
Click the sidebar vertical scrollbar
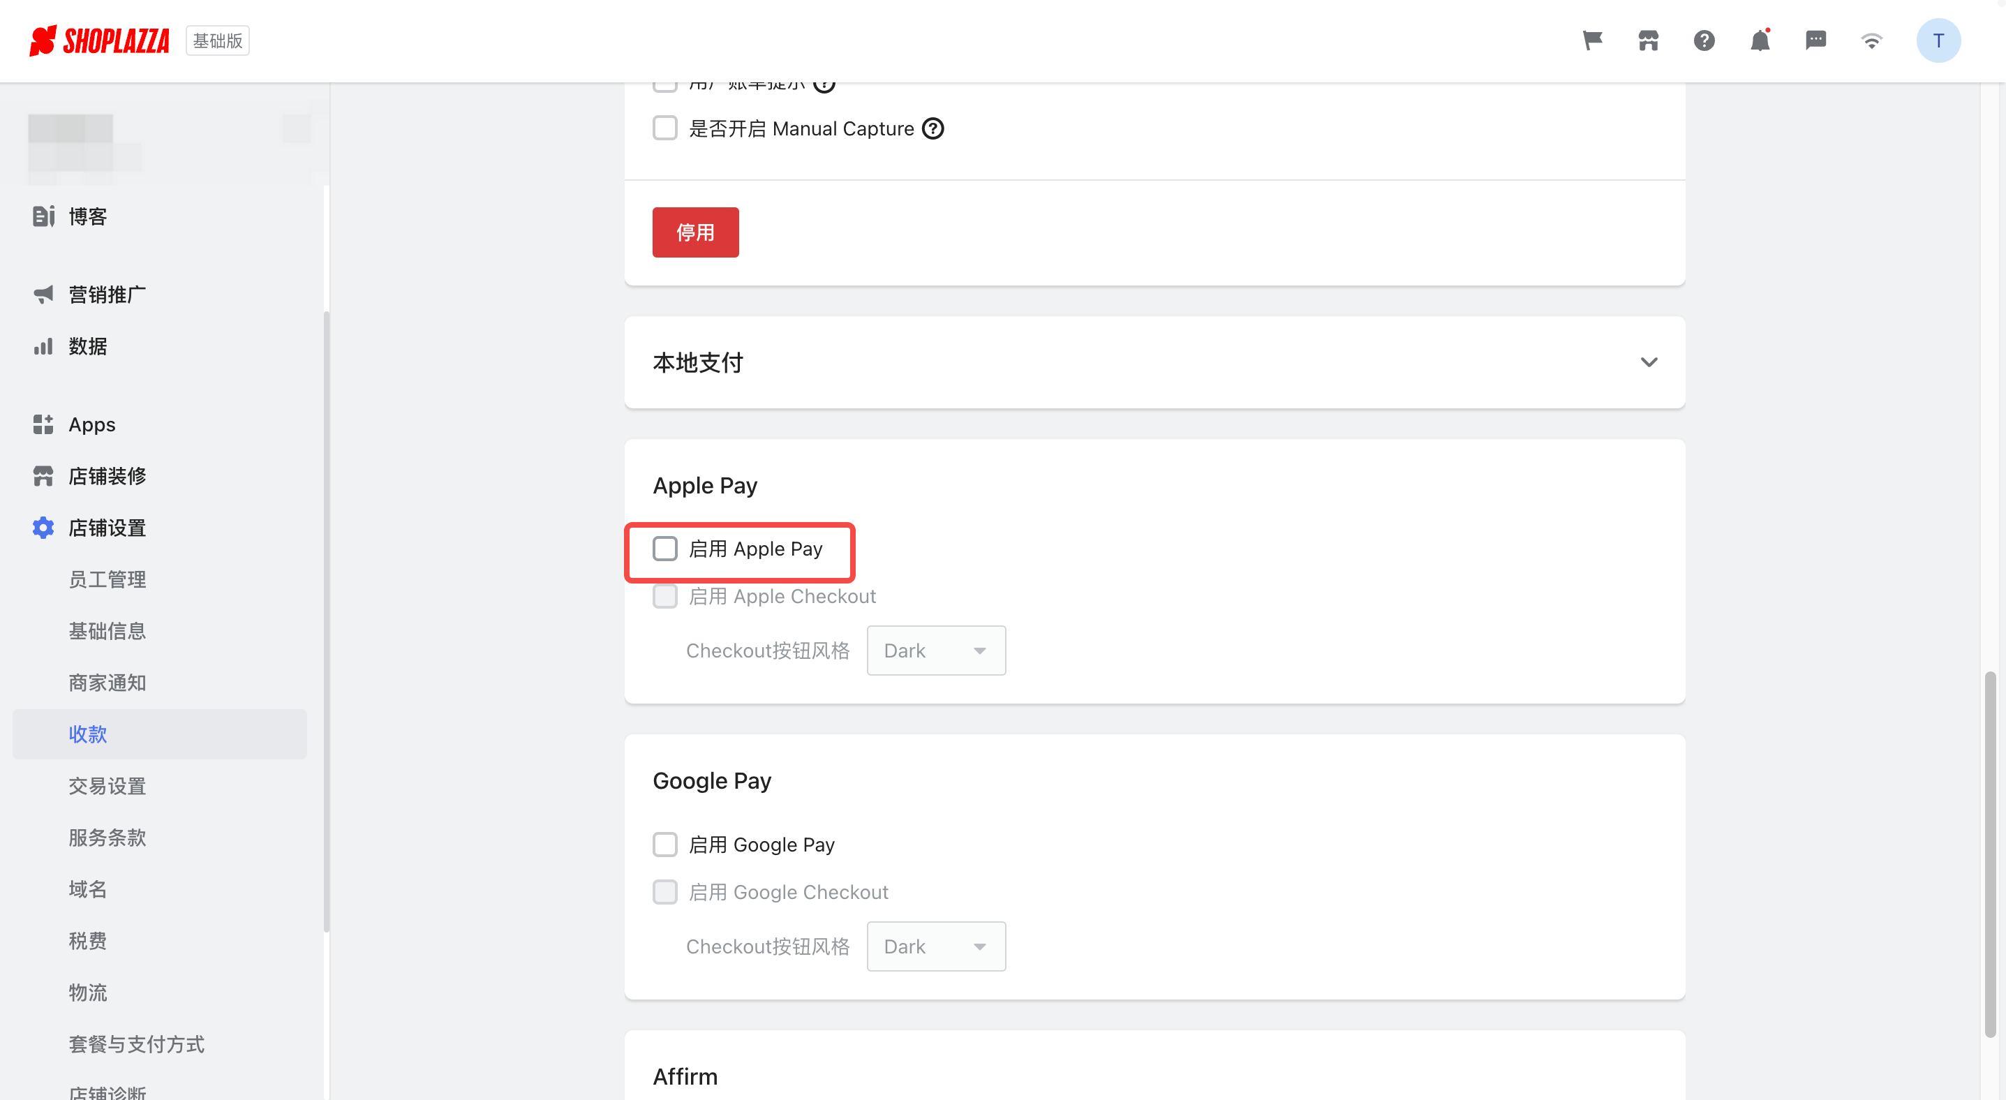click(x=326, y=621)
